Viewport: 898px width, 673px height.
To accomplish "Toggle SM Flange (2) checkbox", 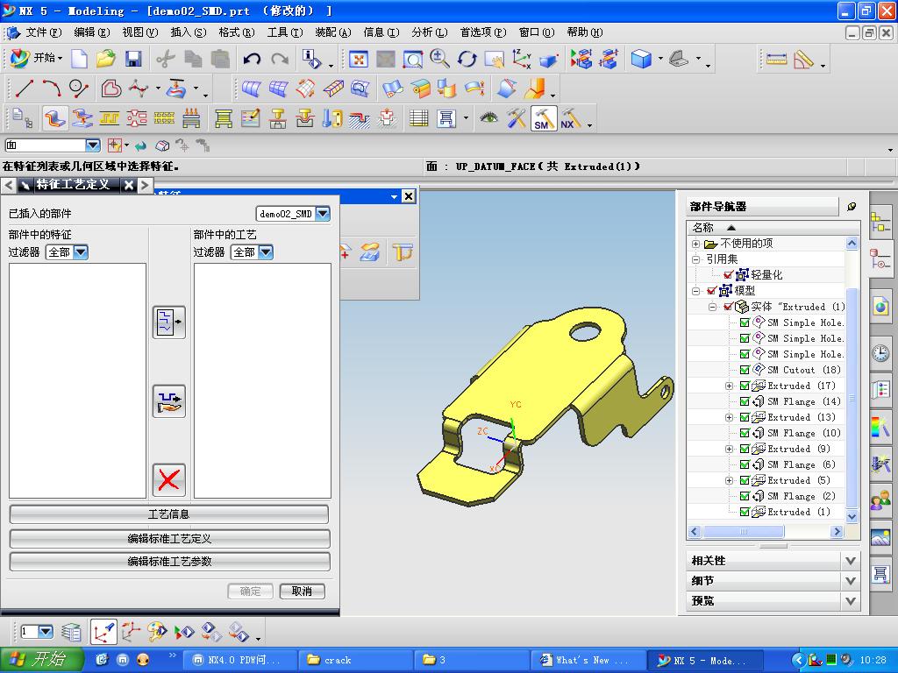I will pos(745,496).
